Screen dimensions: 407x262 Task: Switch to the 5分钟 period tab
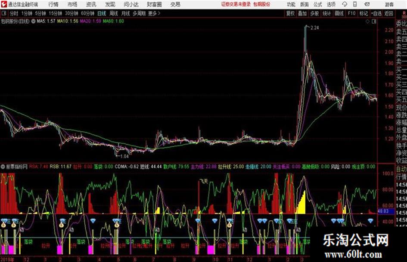point(40,13)
